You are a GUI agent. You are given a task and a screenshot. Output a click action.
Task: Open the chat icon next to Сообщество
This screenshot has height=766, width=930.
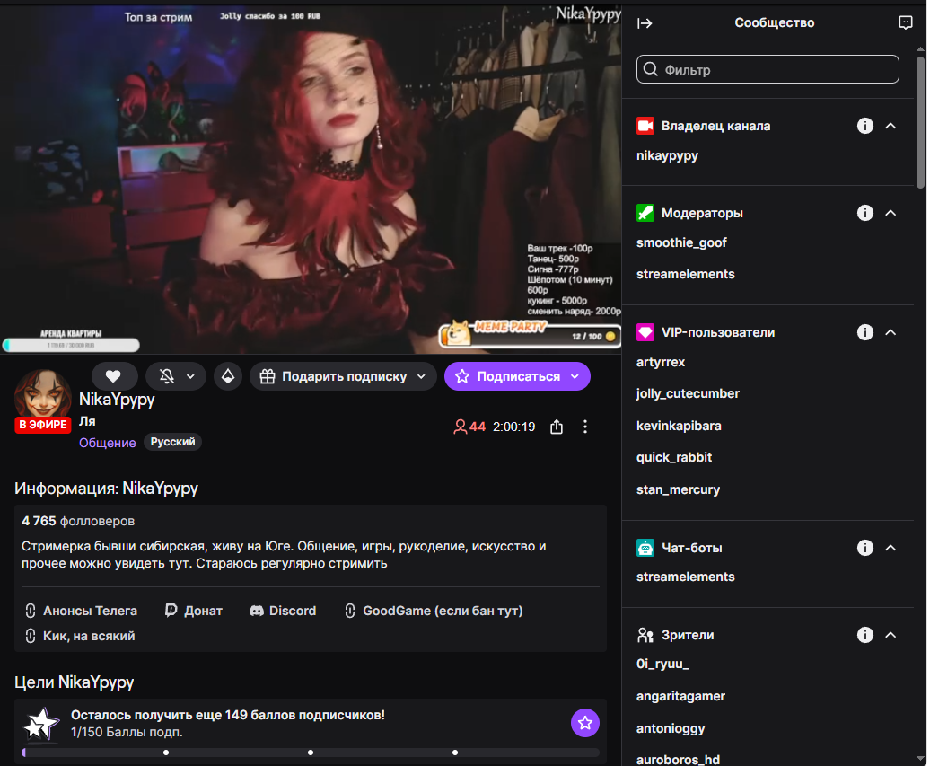pos(905,22)
